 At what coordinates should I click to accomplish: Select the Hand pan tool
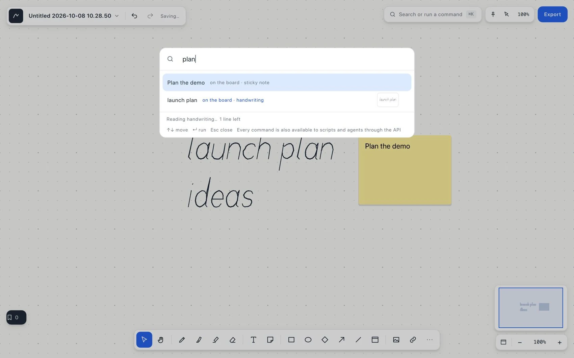point(161,339)
